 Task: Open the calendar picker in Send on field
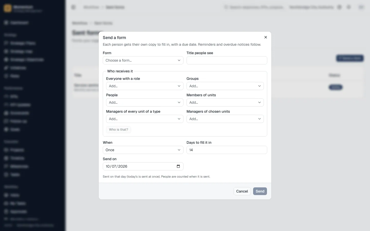pyautogui.click(x=178, y=166)
